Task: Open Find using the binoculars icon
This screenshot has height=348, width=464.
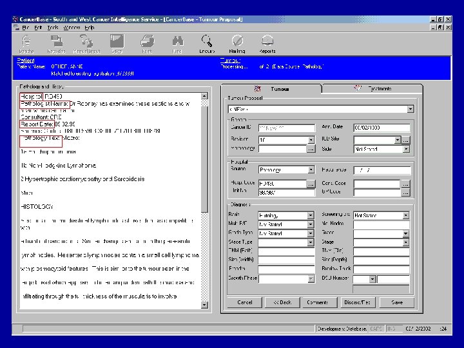Action: [x=177, y=41]
